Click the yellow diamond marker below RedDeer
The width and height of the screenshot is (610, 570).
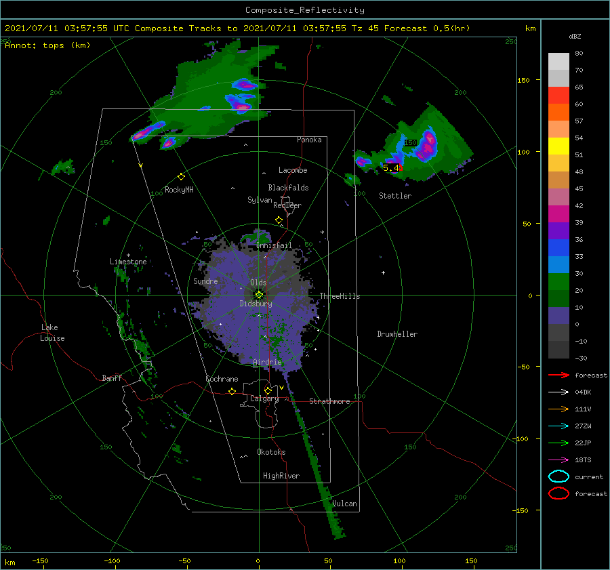coord(279,220)
